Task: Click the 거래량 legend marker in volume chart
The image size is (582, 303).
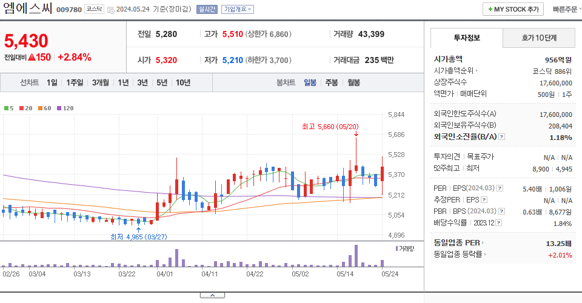Action: click(396, 248)
